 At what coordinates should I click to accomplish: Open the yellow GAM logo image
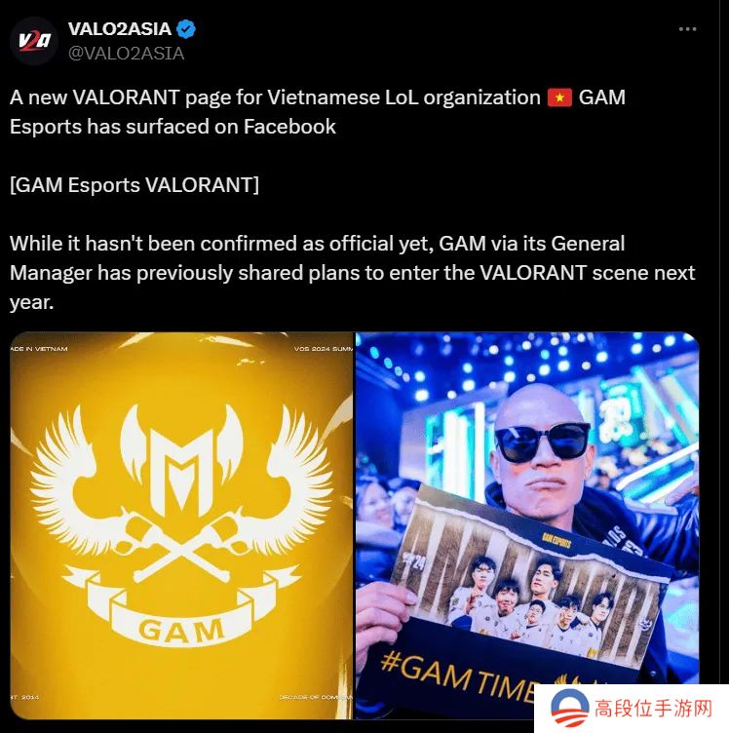click(x=181, y=525)
